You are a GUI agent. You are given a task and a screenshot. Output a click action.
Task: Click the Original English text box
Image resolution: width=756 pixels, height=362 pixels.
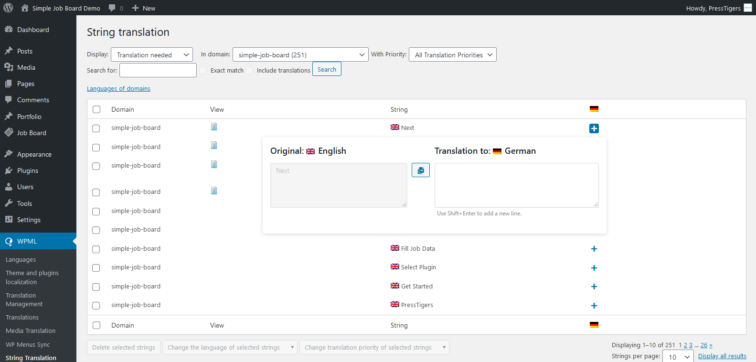(339, 185)
